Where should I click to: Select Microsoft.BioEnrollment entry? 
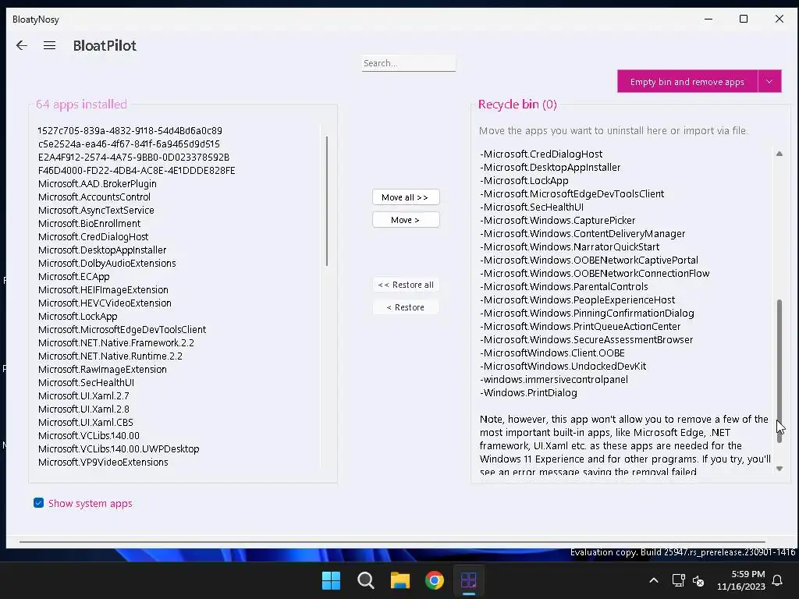pyautogui.click(x=89, y=223)
